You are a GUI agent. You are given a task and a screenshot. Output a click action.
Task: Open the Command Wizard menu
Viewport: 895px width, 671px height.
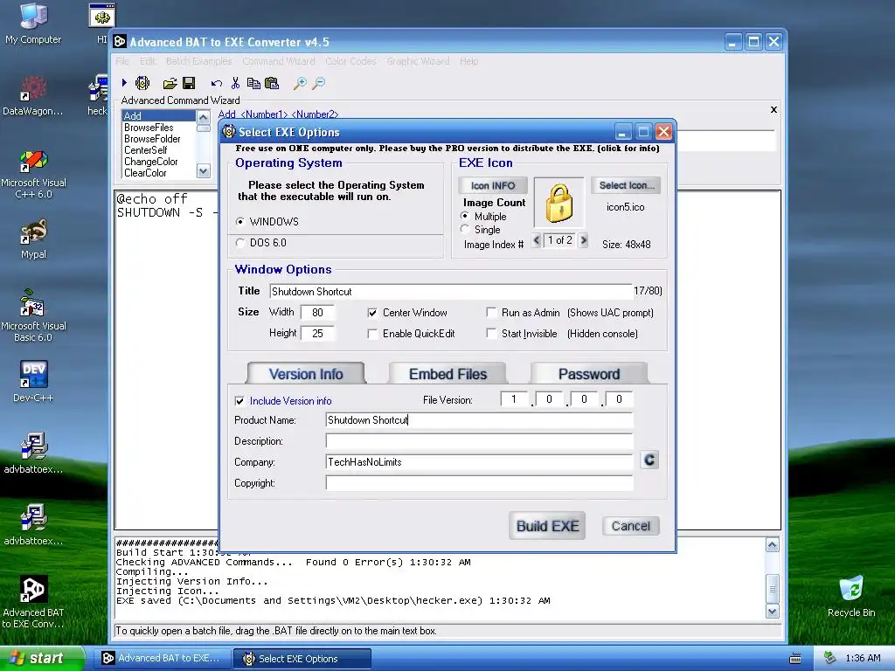[x=279, y=61]
